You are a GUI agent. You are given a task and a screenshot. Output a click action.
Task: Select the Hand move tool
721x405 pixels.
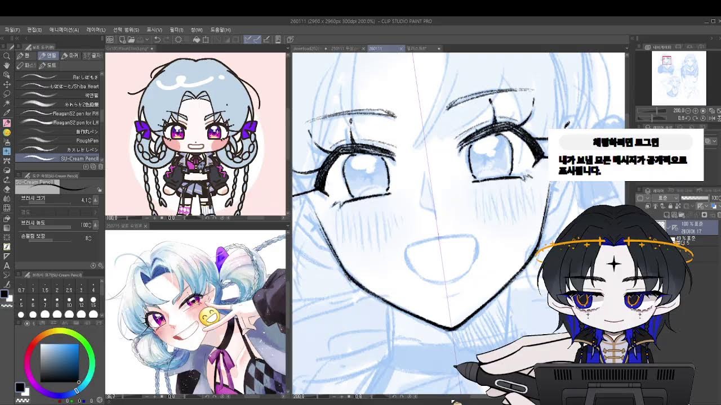[x=7, y=65]
